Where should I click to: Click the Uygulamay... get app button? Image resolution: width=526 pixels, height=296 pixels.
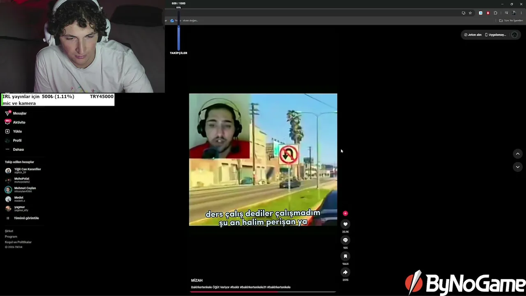[x=496, y=35]
